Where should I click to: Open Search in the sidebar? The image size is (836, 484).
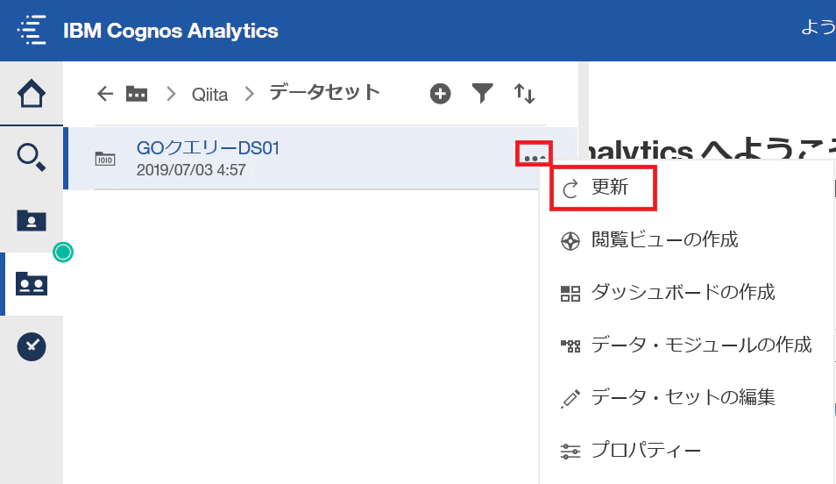pyautogui.click(x=32, y=157)
